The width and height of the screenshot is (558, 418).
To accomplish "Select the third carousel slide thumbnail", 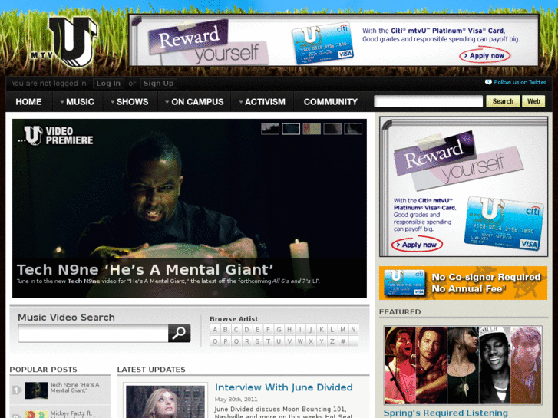I will pos(312,129).
